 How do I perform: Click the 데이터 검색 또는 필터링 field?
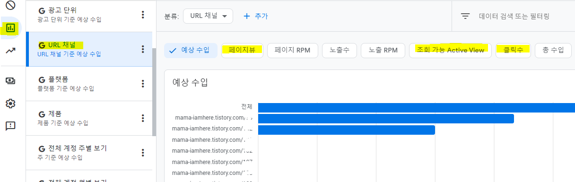pos(514,16)
